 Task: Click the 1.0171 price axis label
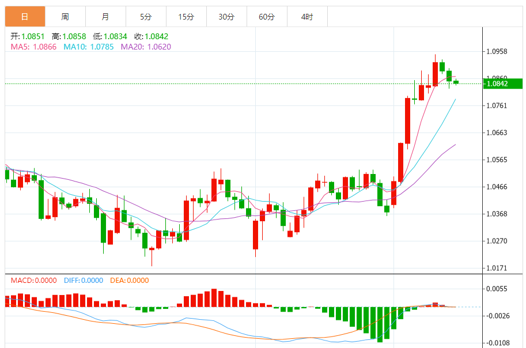(x=497, y=268)
